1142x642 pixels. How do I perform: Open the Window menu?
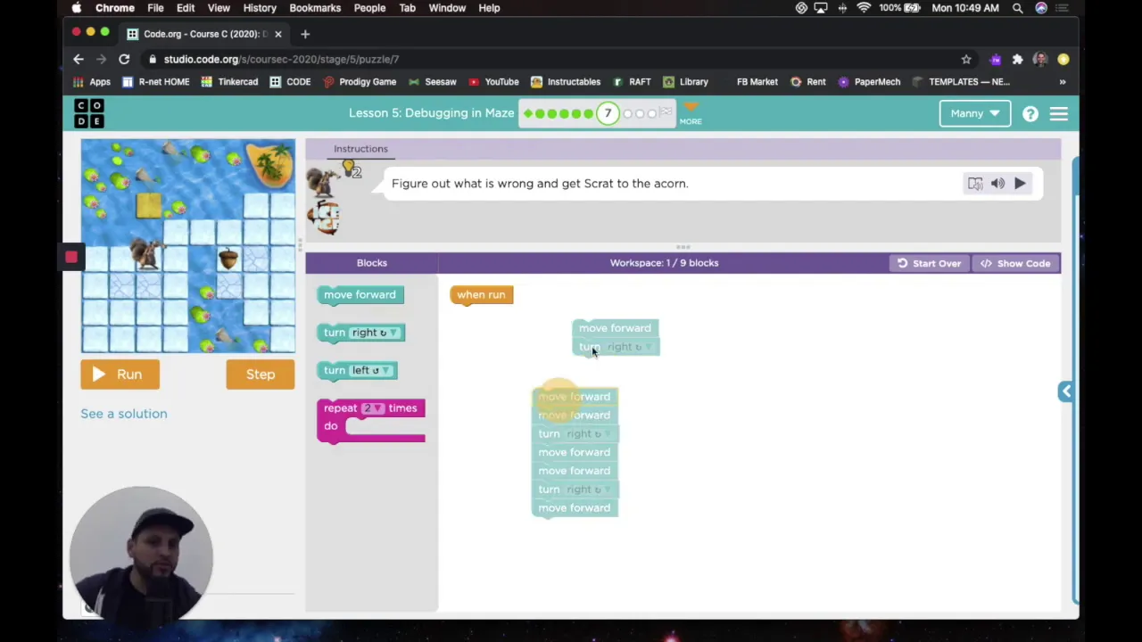coord(447,8)
